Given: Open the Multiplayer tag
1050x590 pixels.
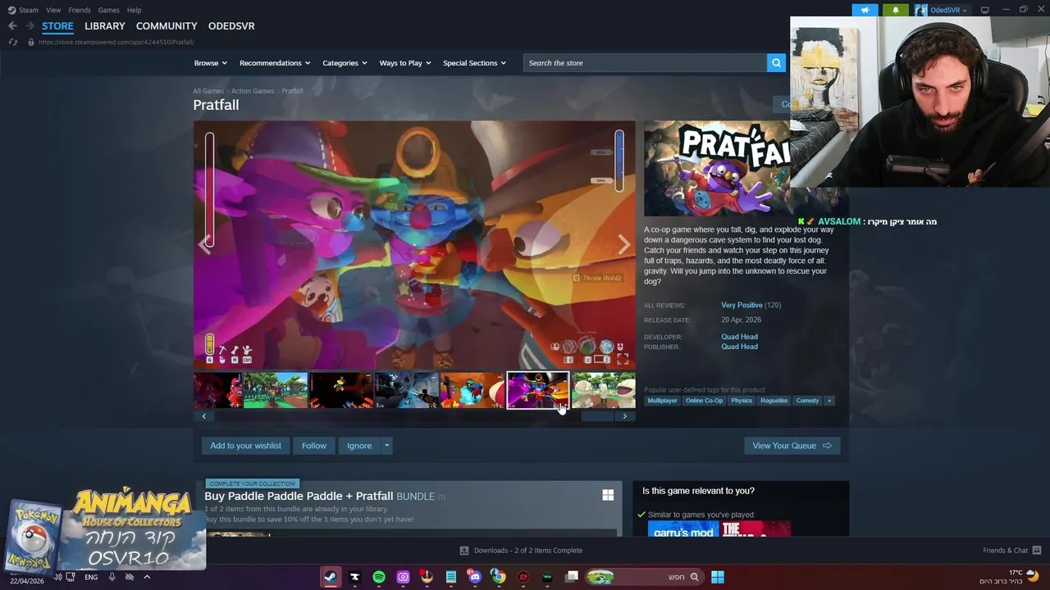Looking at the screenshot, I should (x=662, y=401).
